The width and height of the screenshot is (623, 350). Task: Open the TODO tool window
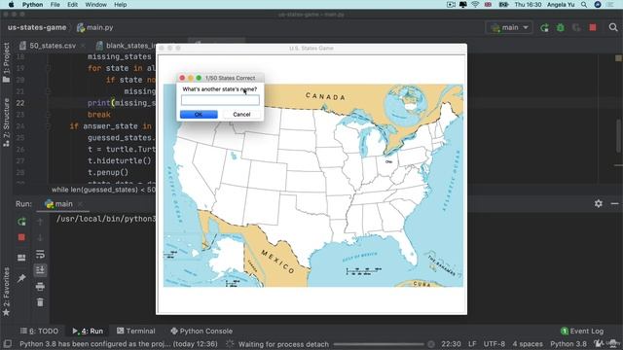click(39, 331)
